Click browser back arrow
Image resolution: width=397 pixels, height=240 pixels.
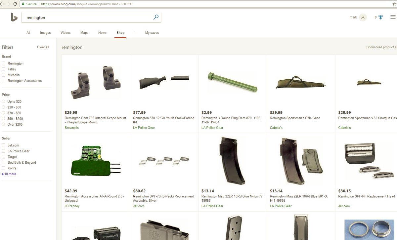coord(1,4)
